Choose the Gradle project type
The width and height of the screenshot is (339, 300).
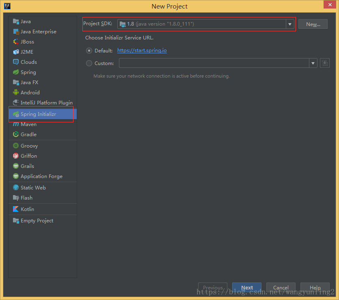tap(43, 135)
